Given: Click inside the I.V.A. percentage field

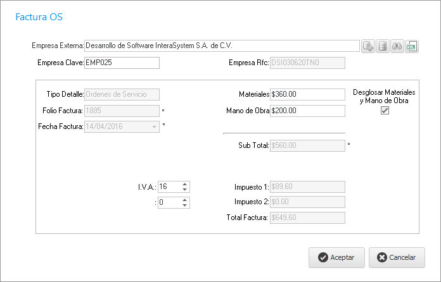Looking at the screenshot, I should coord(168,187).
